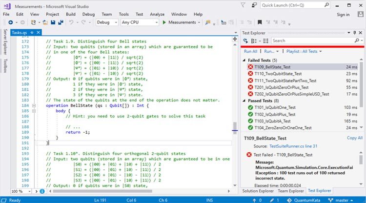Click the editor vertical scrollbar thumb
Screen dimensions: 366x203
tap(235, 127)
